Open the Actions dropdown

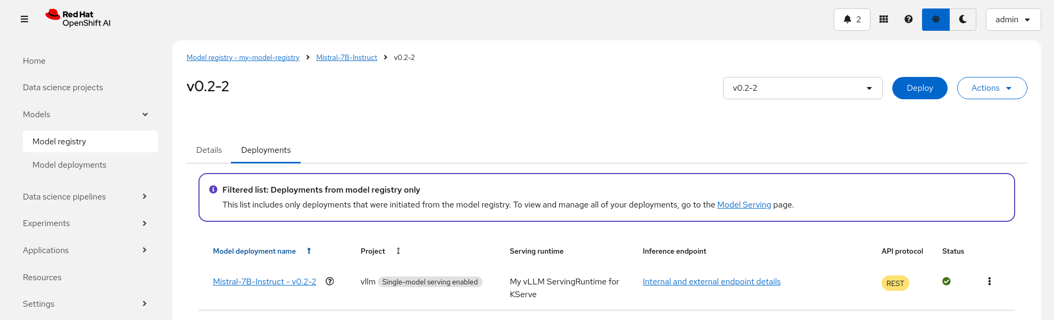pyautogui.click(x=992, y=88)
